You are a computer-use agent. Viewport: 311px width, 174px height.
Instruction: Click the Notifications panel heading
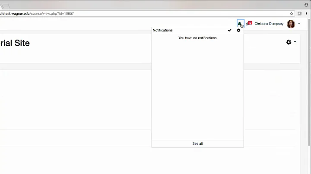coord(163,30)
